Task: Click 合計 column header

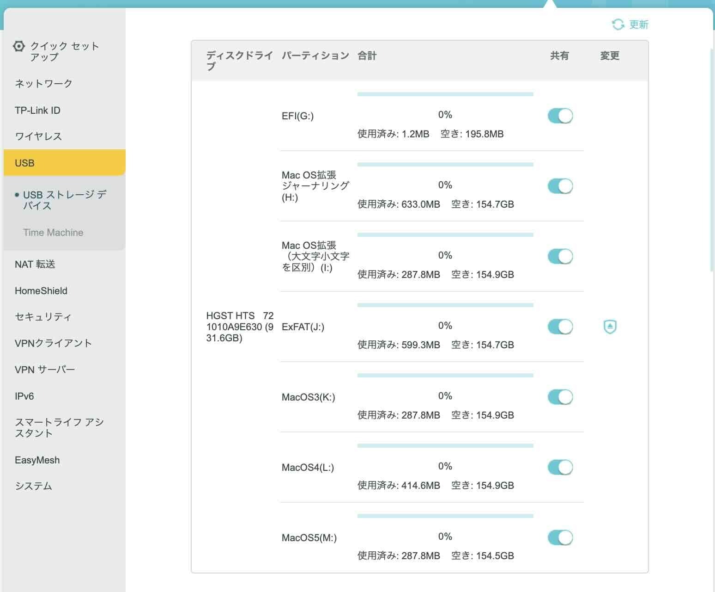Action: coord(367,55)
